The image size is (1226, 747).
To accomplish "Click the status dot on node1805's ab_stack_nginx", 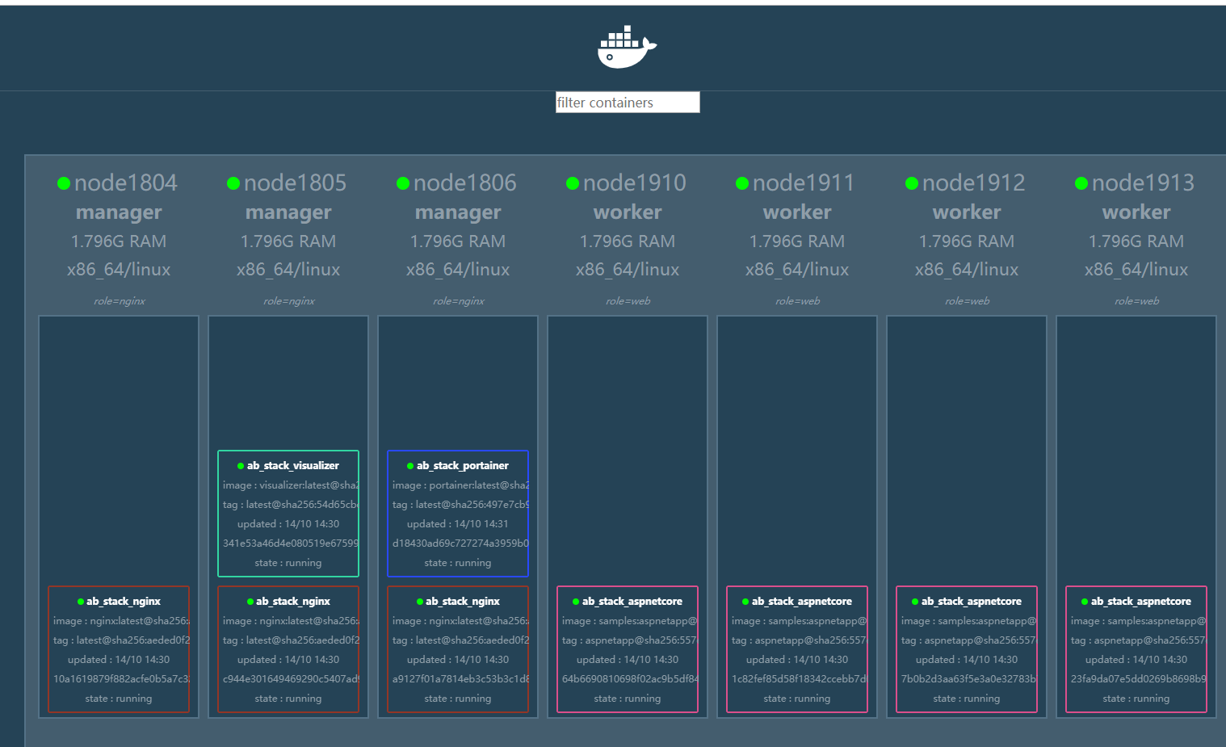I will 250,602.
